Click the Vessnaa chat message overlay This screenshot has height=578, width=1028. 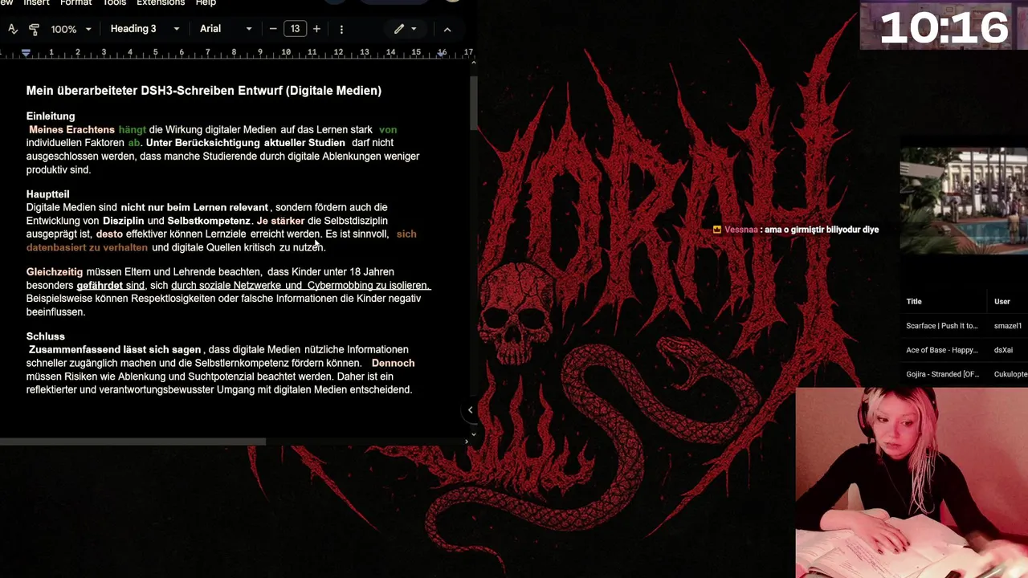[796, 230]
